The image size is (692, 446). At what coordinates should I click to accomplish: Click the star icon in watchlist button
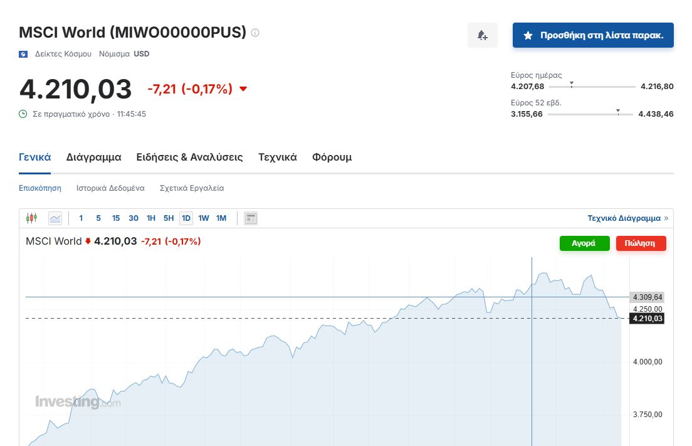[x=528, y=35]
